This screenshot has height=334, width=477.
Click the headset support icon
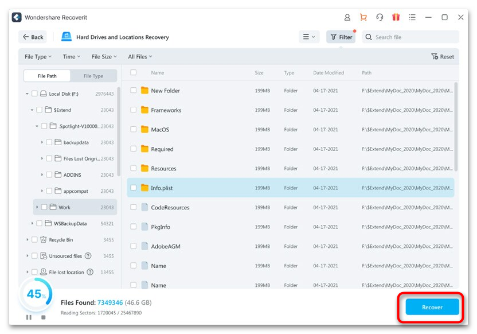pos(380,17)
